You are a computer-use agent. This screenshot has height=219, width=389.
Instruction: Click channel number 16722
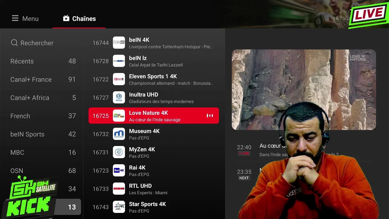point(101,79)
